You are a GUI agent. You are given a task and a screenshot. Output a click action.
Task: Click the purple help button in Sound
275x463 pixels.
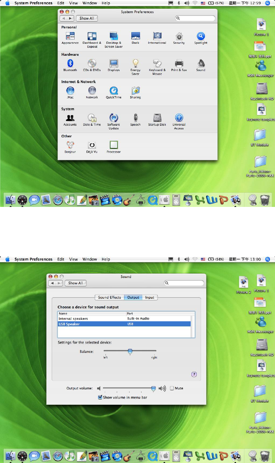coord(194,374)
